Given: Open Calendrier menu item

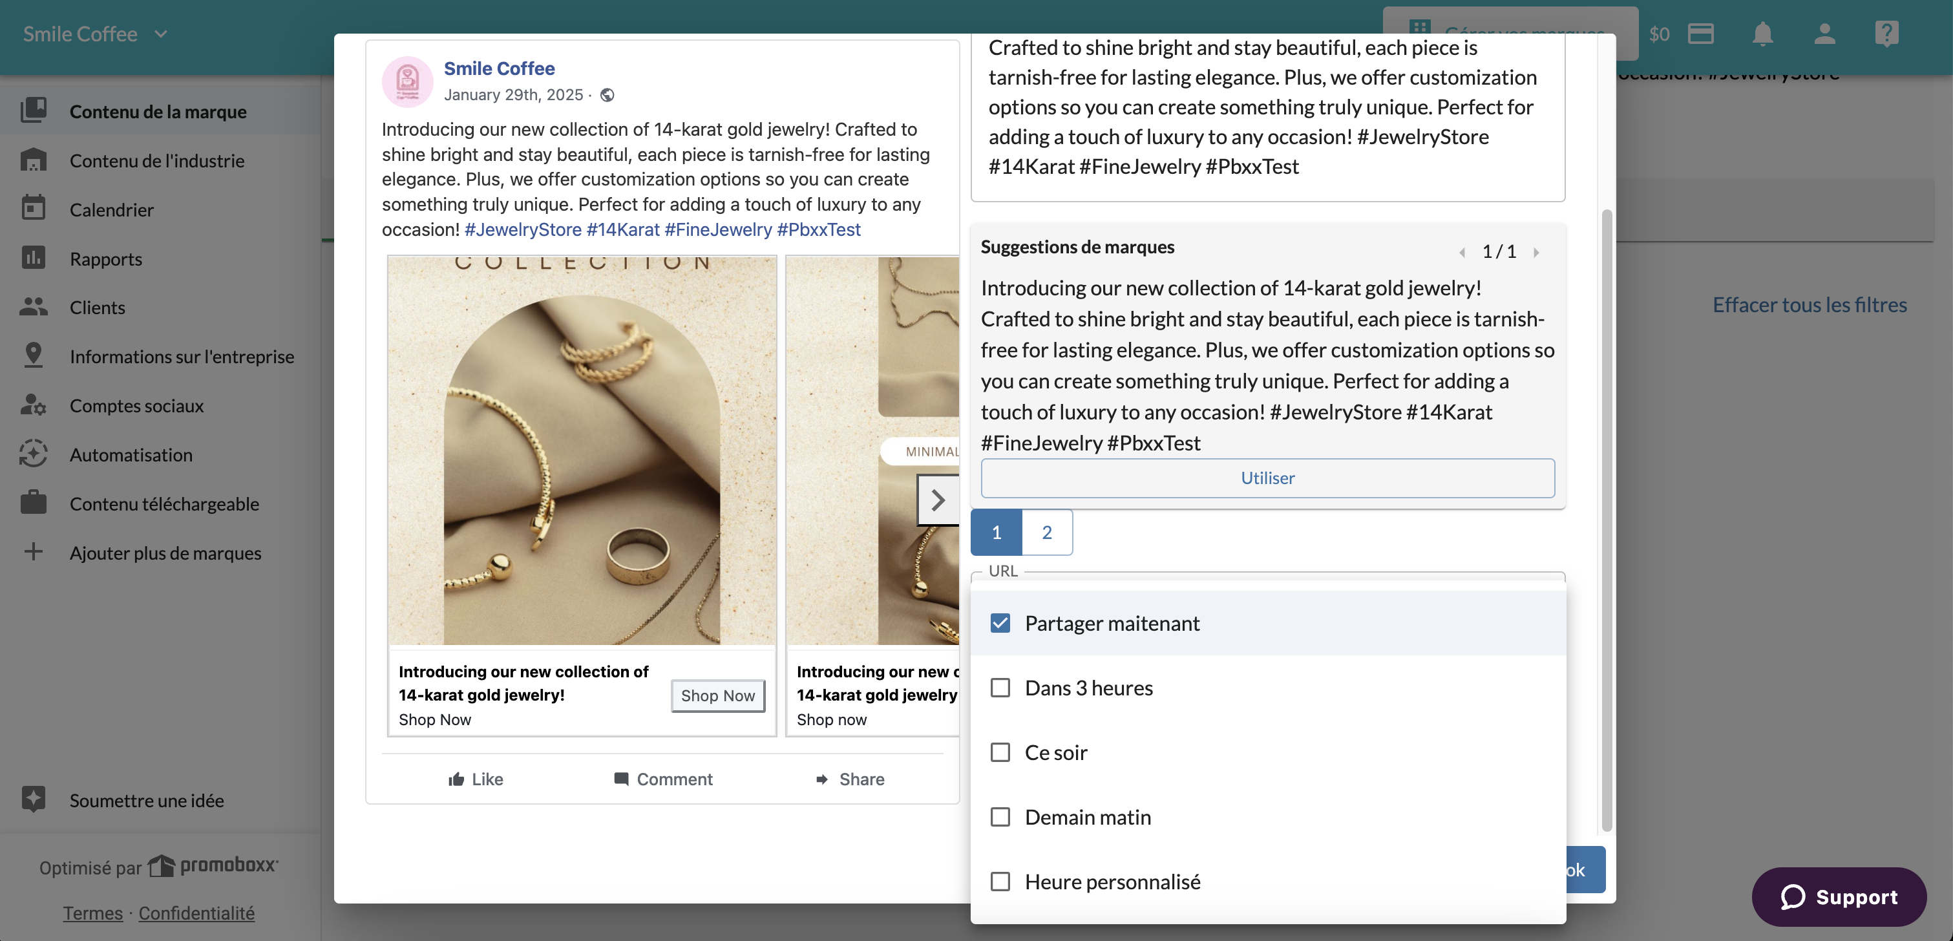Looking at the screenshot, I should (161, 209).
